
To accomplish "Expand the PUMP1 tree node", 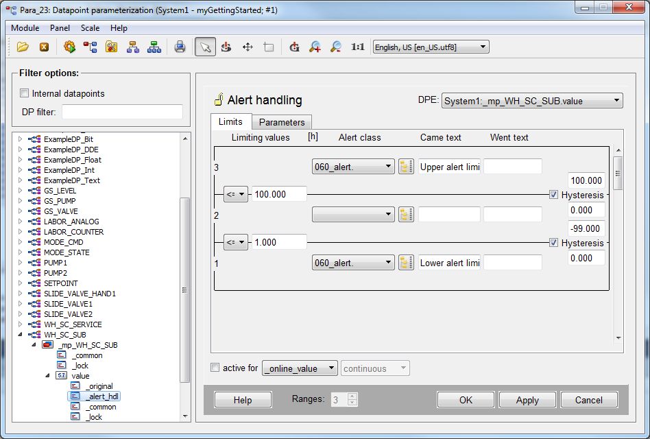I will [20, 263].
